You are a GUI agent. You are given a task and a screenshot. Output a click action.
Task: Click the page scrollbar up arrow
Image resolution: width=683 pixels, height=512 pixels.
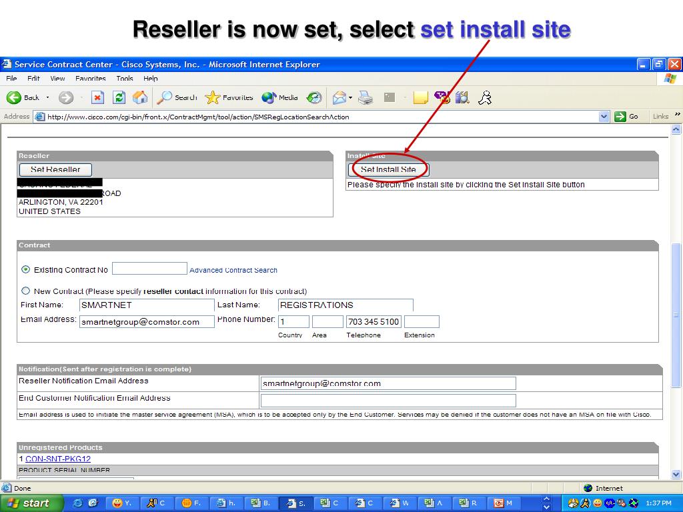coord(676,129)
